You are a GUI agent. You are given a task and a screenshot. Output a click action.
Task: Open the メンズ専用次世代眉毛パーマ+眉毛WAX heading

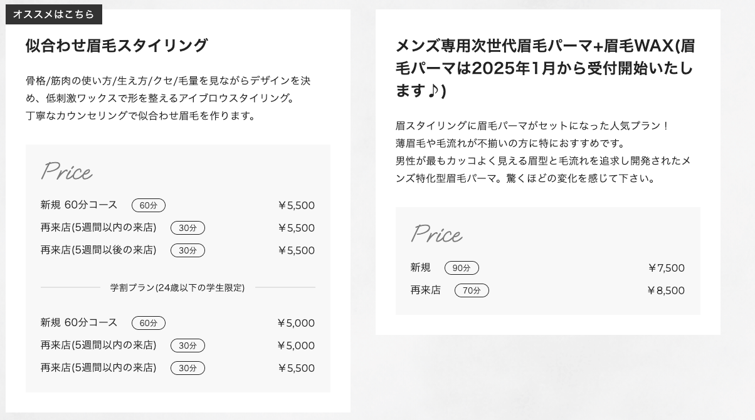point(545,68)
